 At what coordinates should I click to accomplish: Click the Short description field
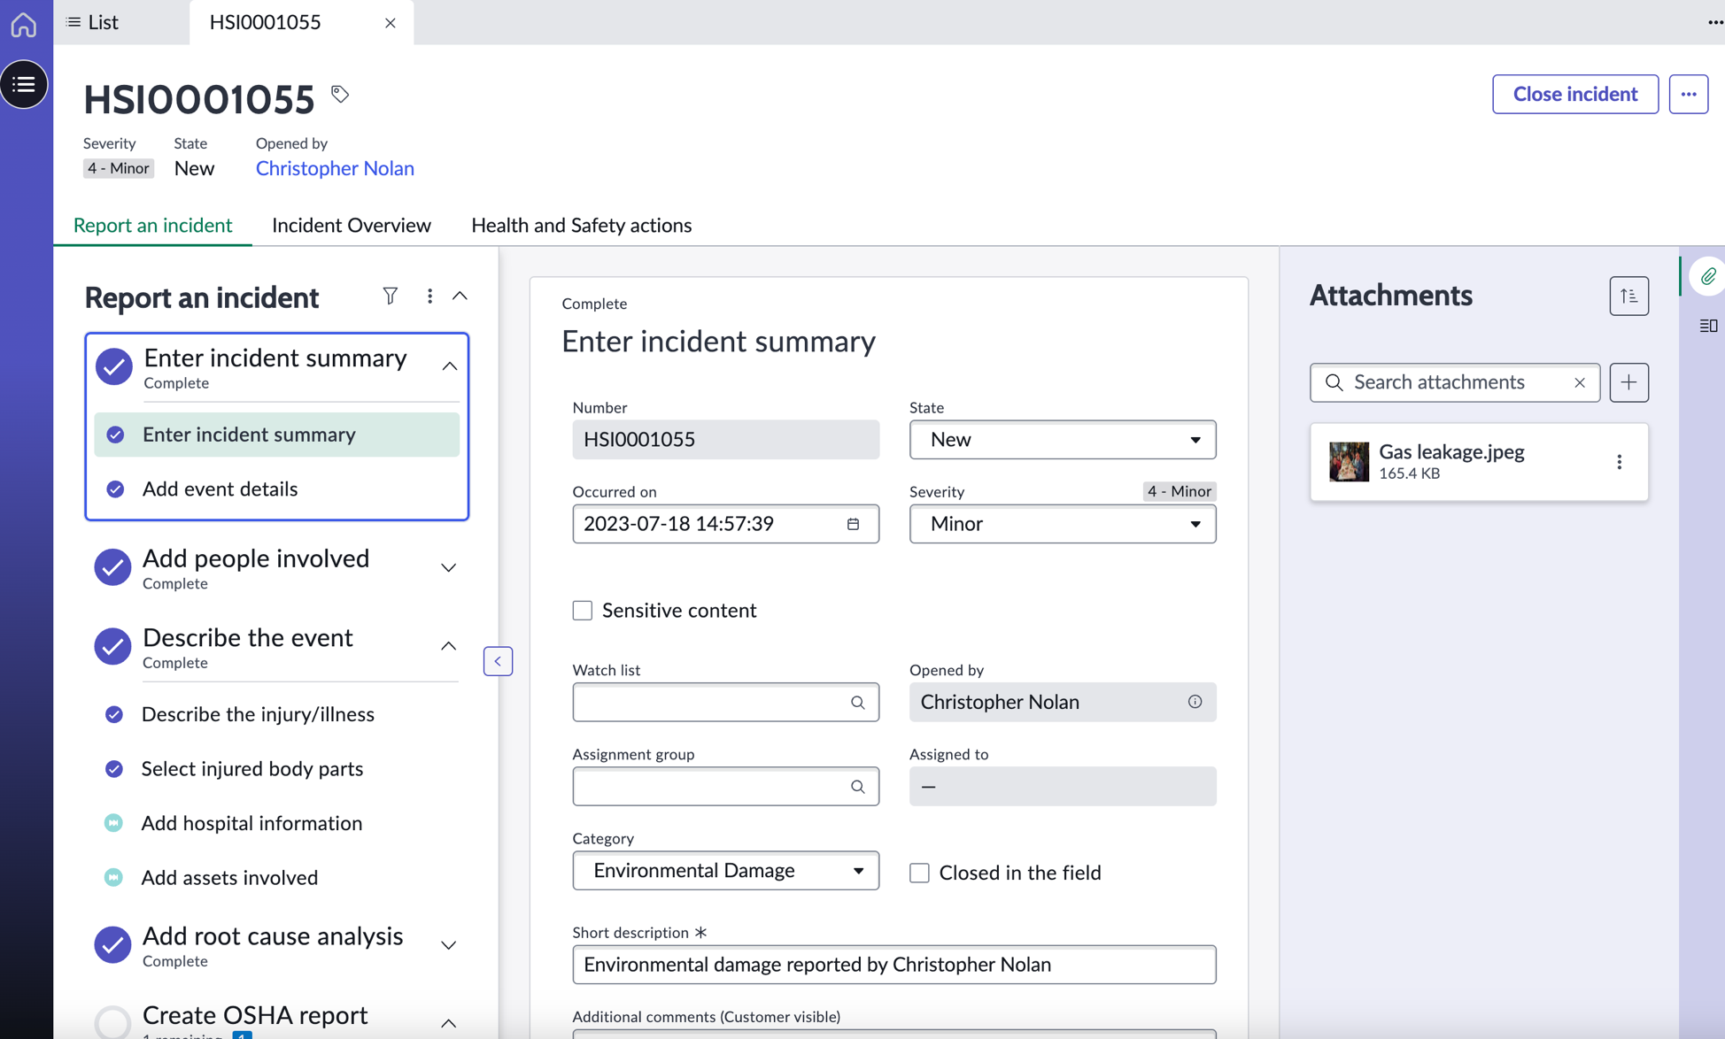893,965
